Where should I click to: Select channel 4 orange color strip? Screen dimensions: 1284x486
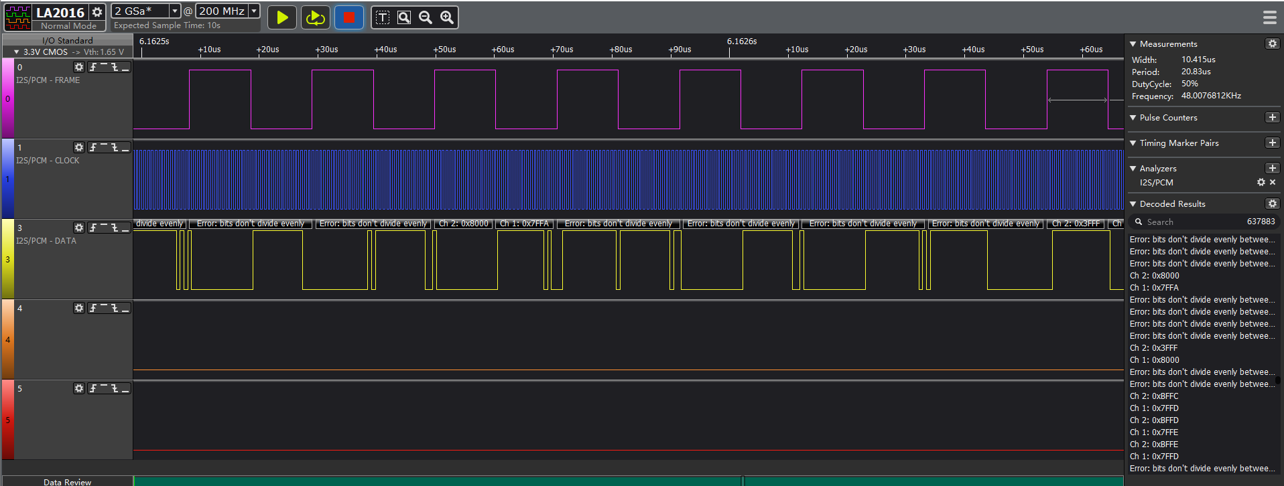click(7, 339)
